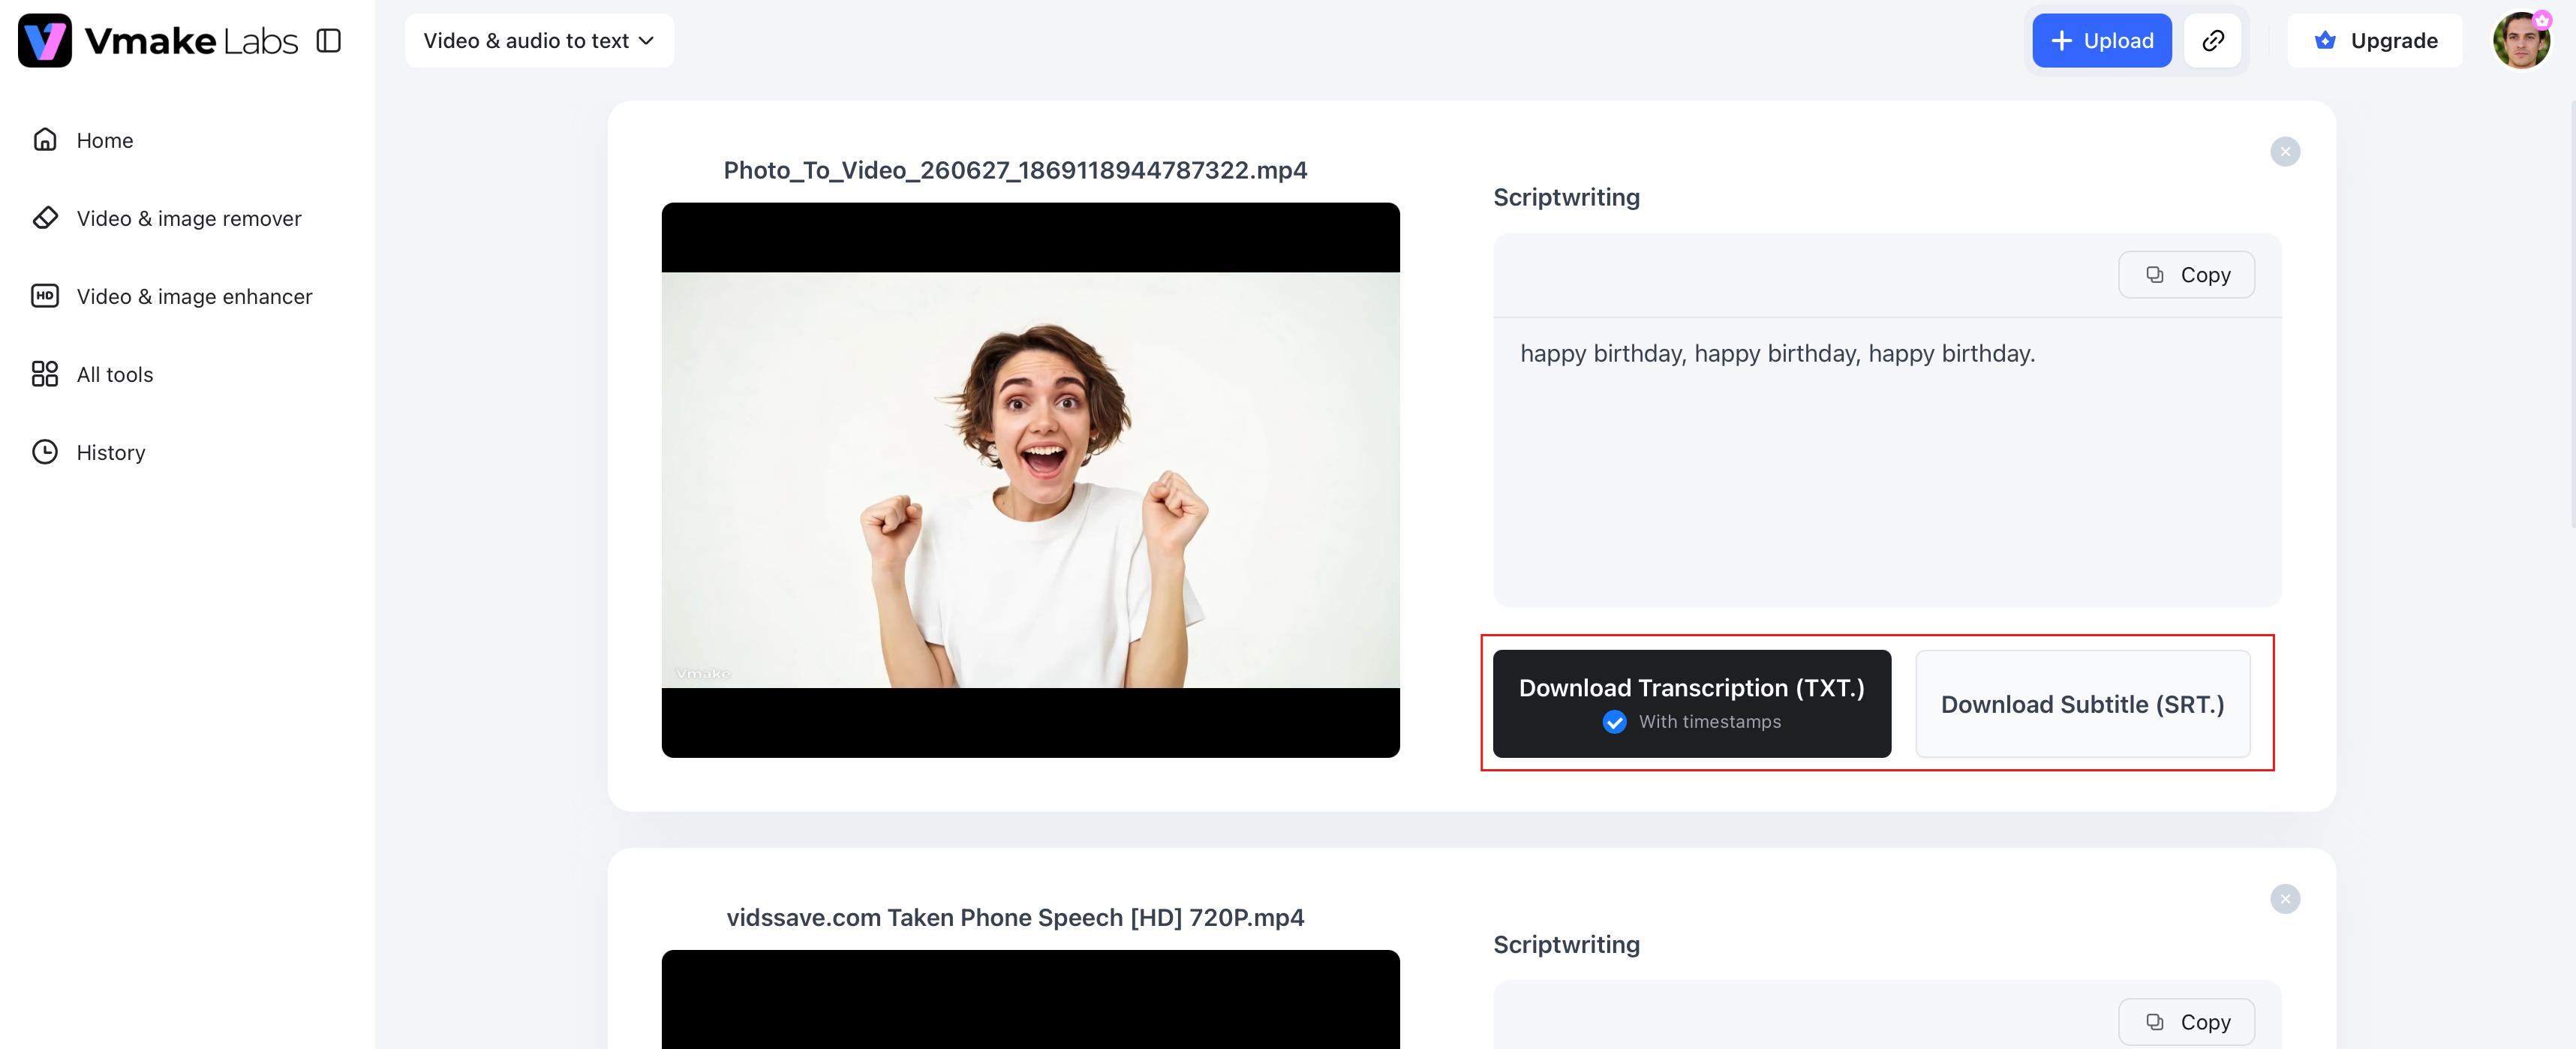Click the HD icon for Video & image enhancer
The height and width of the screenshot is (1049, 2576).
[x=45, y=296]
